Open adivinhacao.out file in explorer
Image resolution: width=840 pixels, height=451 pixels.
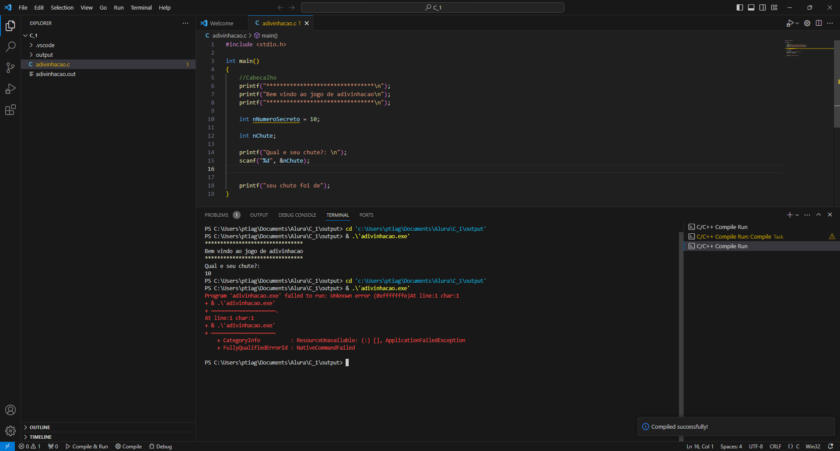tap(108, 74)
